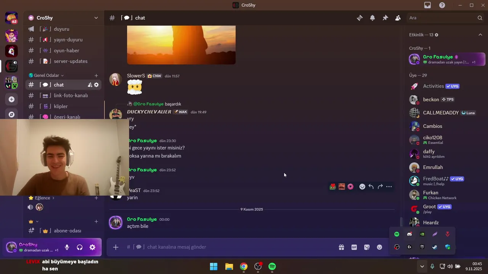Toggle microphone mute in user panel
The height and width of the screenshot is (274, 488).
point(67,247)
